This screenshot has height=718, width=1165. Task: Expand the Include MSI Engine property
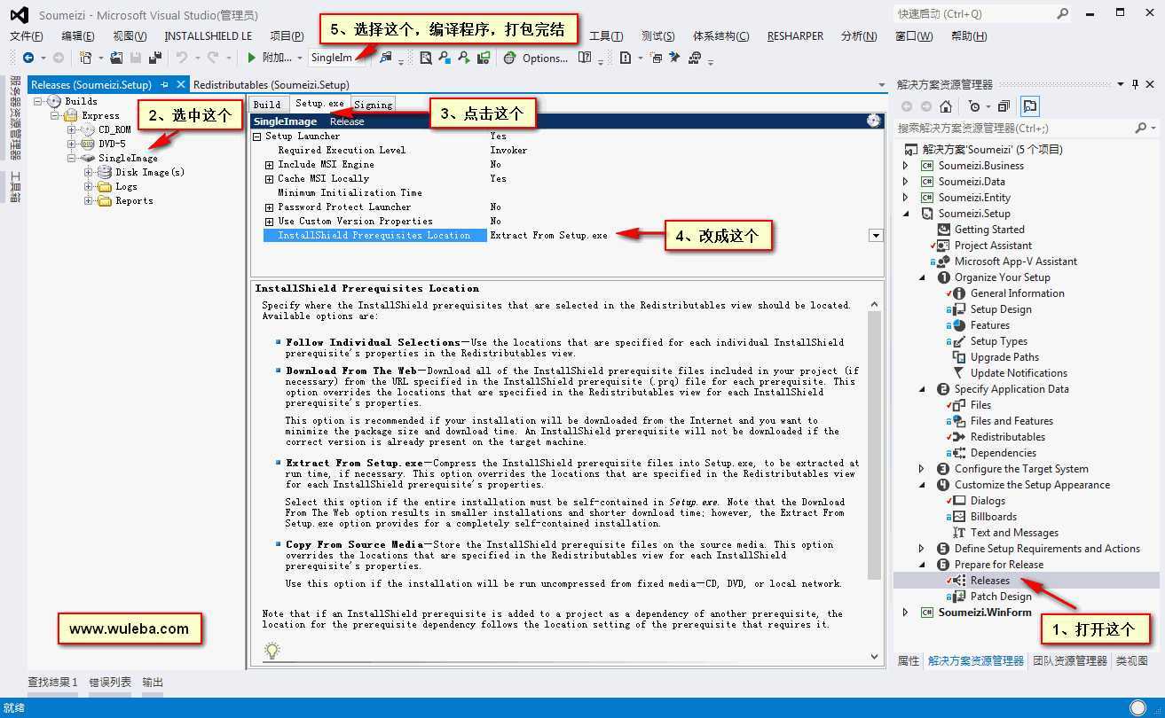(270, 165)
